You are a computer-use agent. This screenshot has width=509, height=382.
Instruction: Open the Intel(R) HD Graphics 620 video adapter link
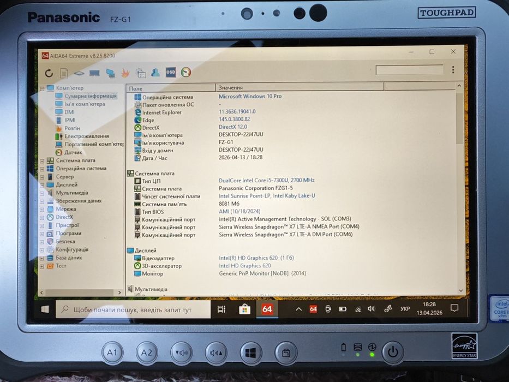(256, 258)
